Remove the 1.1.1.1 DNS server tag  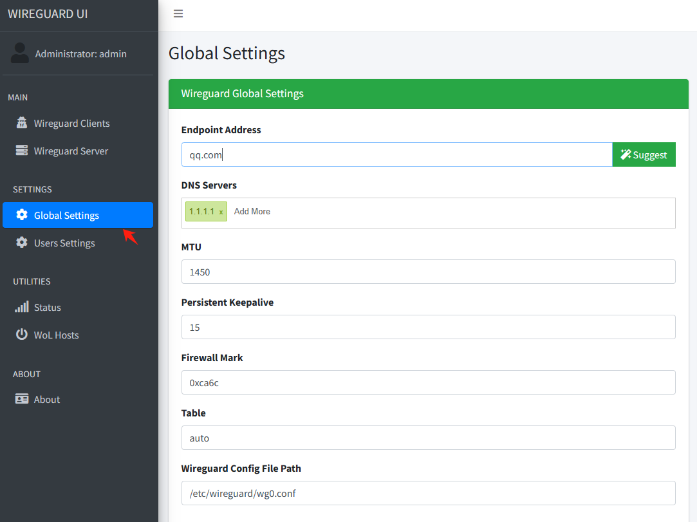click(x=221, y=212)
